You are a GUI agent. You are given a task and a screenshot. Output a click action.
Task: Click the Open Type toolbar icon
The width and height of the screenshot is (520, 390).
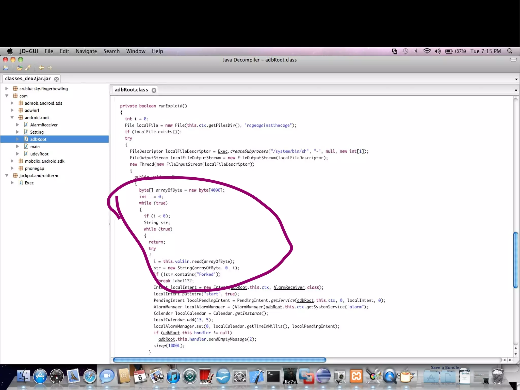(x=19, y=68)
